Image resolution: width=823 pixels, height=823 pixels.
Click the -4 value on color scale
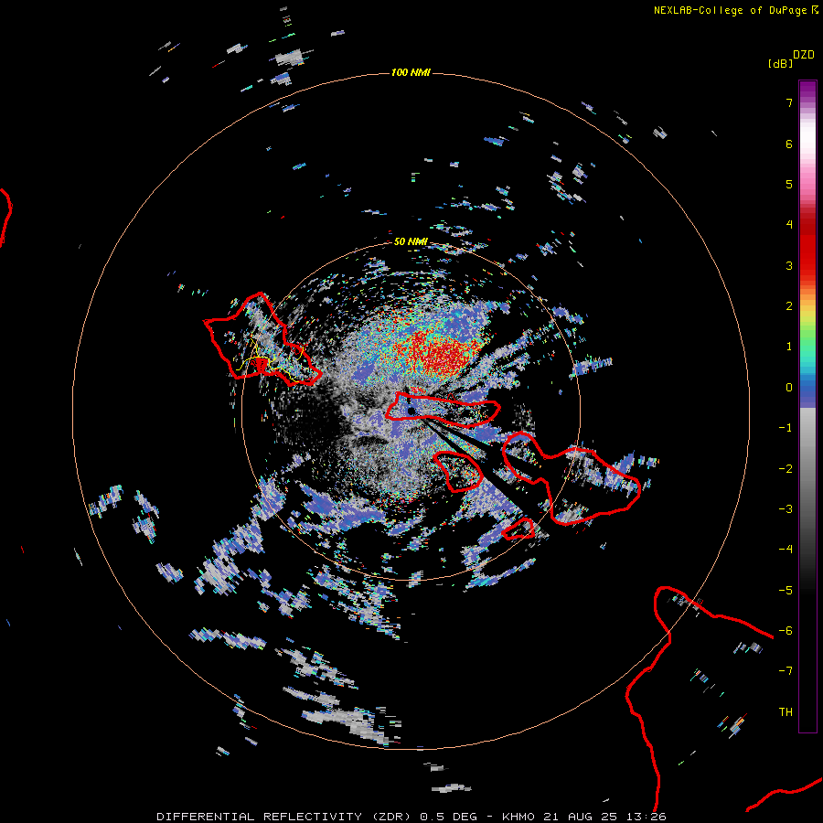click(x=786, y=549)
